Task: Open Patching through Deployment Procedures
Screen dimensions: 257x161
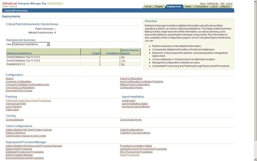Action: (28, 100)
